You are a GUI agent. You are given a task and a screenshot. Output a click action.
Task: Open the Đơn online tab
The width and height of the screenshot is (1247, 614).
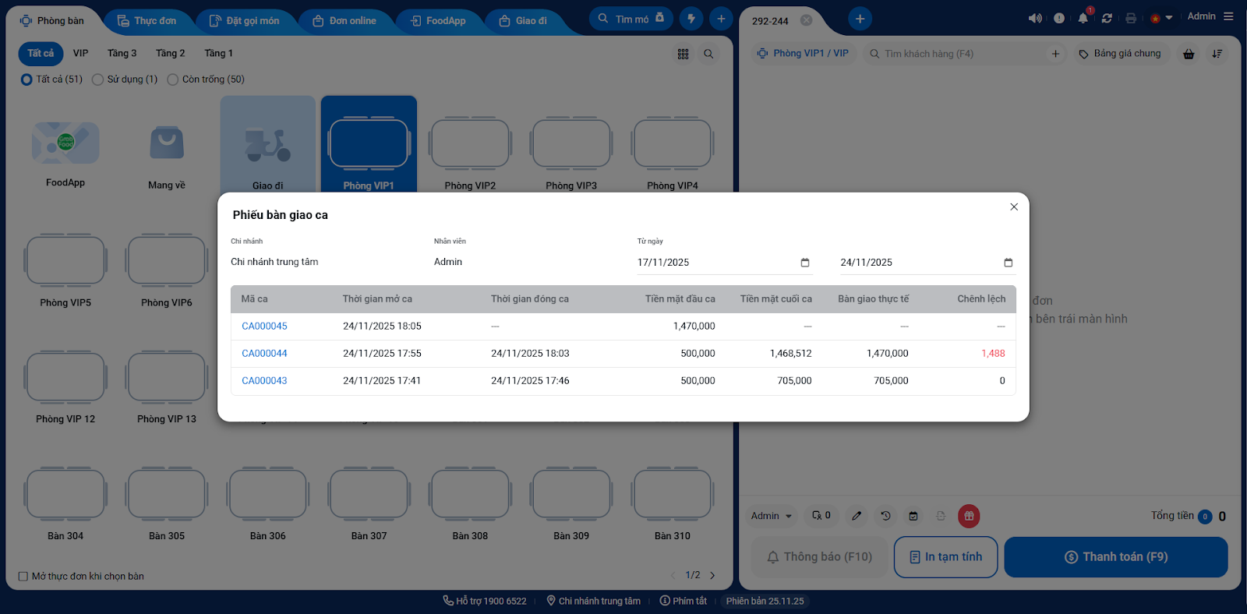point(344,21)
